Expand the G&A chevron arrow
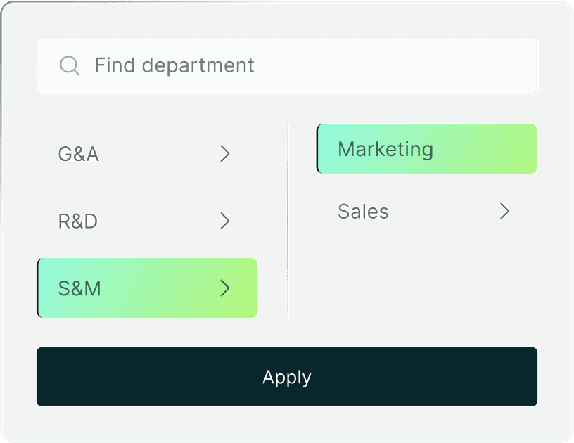 pyautogui.click(x=225, y=153)
